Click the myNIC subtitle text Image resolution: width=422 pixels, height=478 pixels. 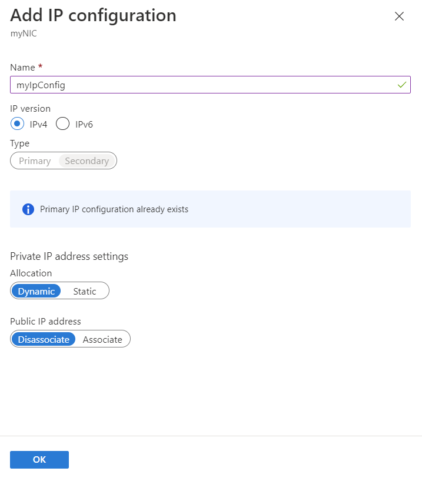pos(24,34)
